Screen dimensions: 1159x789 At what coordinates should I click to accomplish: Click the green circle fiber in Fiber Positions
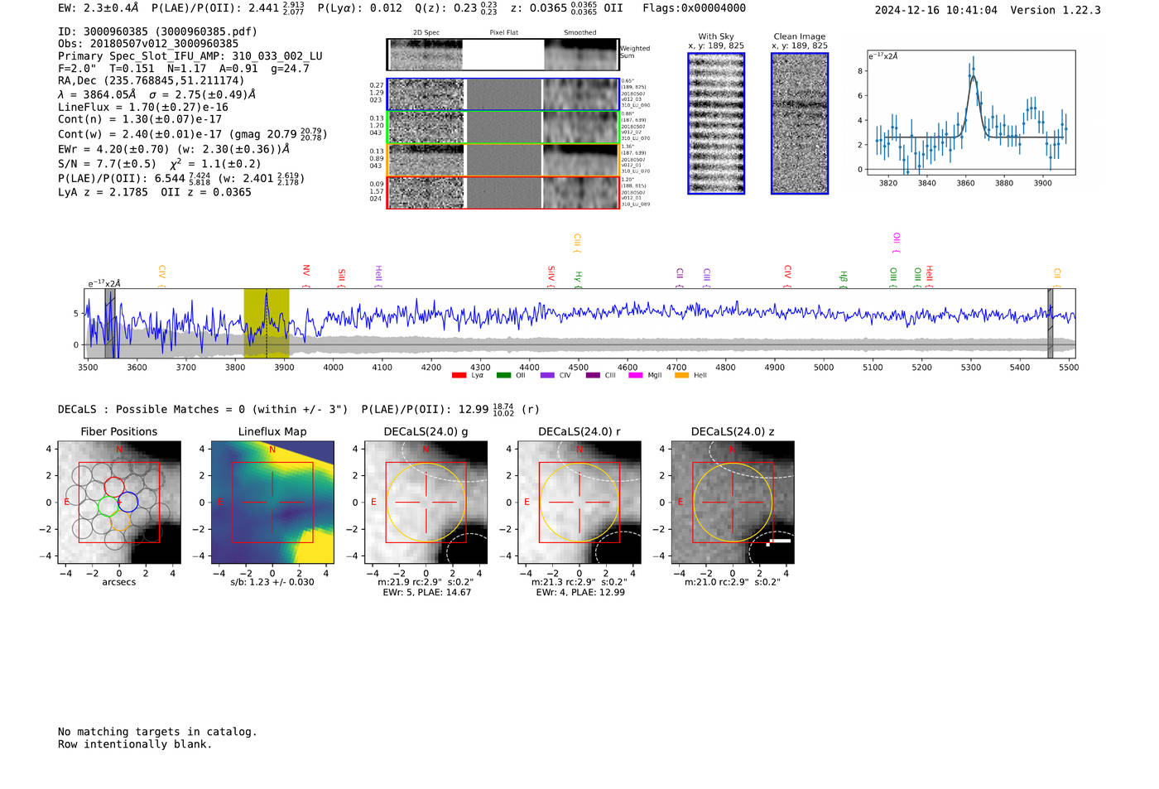point(108,506)
